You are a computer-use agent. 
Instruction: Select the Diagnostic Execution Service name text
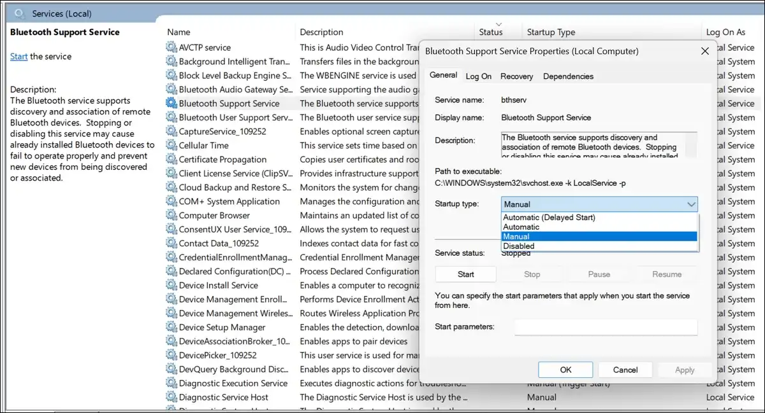pos(233,383)
